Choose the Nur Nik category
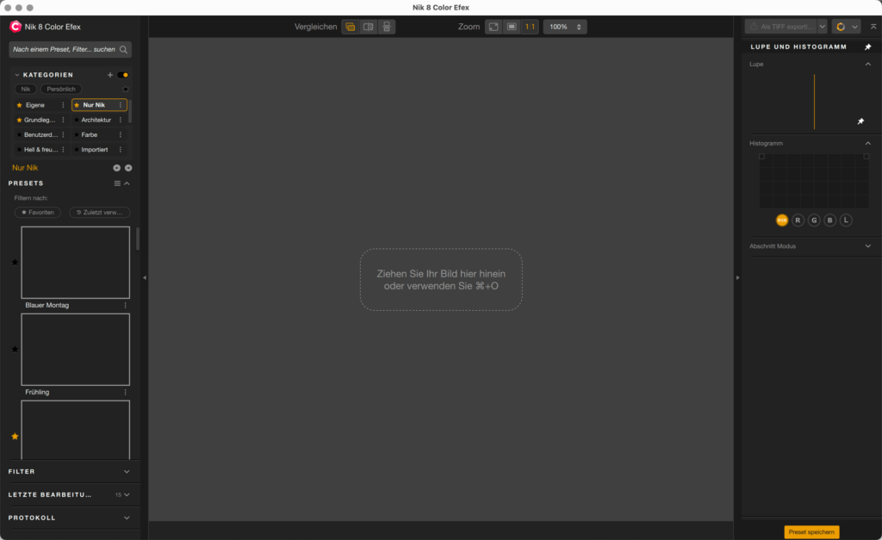Screen dimensions: 882x540 click(x=99, y=105)
